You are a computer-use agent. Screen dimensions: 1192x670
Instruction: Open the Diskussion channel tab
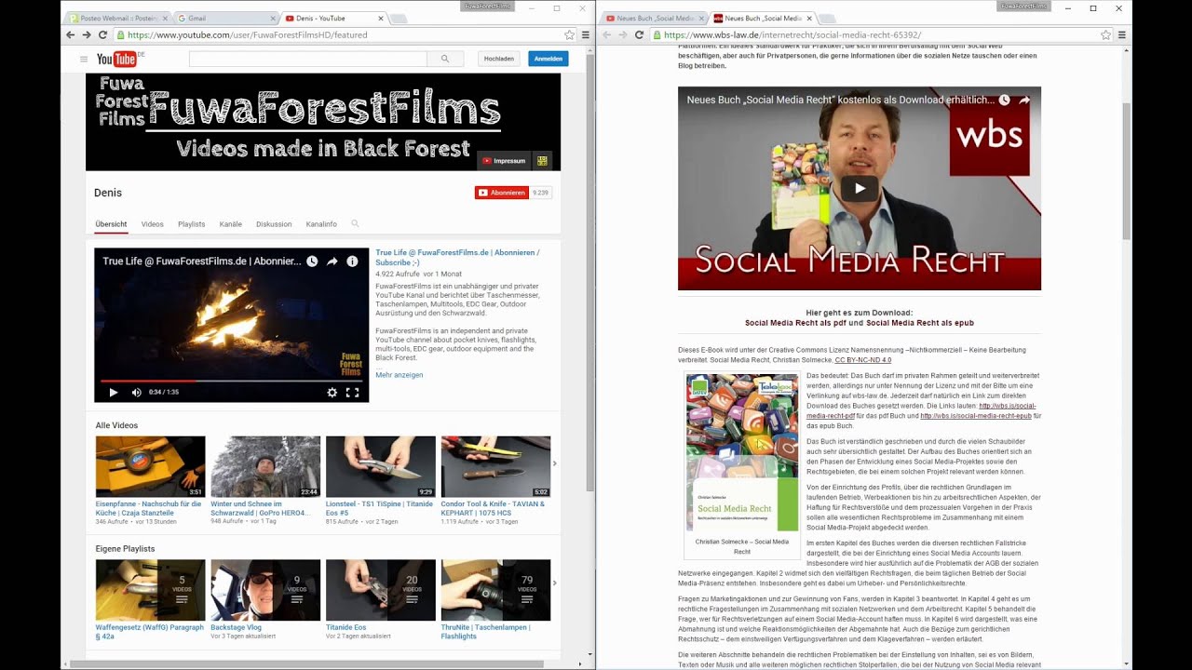[274, 224]
